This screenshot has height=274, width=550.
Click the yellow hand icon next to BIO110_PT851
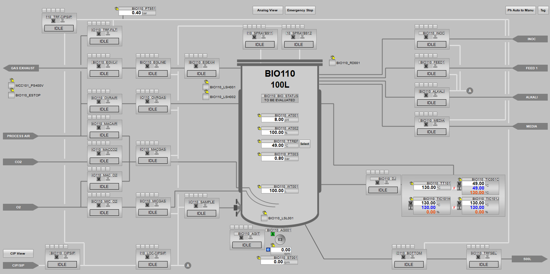click(117, 9)
